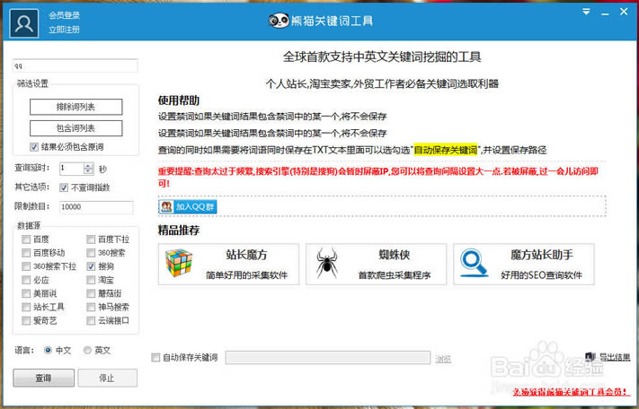
Task: Open 蜘蛛侠 spider icon
Action: (x=327, y=263)
